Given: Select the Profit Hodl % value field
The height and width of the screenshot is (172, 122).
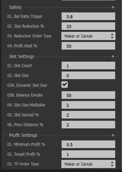Looking at the screenshot, I should point(88,46).
